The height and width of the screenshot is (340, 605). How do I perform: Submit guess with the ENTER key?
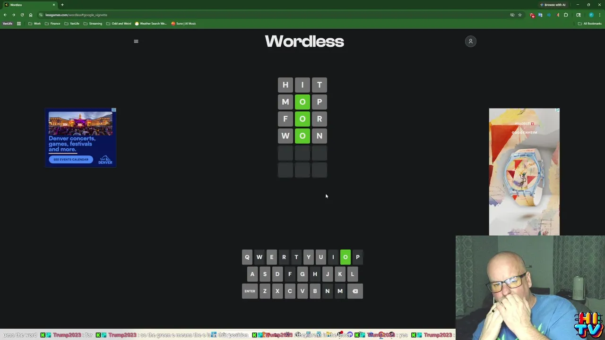click(250, 291)
